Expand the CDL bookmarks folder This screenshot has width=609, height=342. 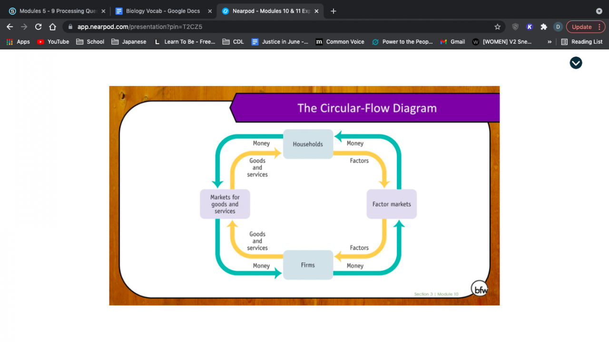click(233, 42)
